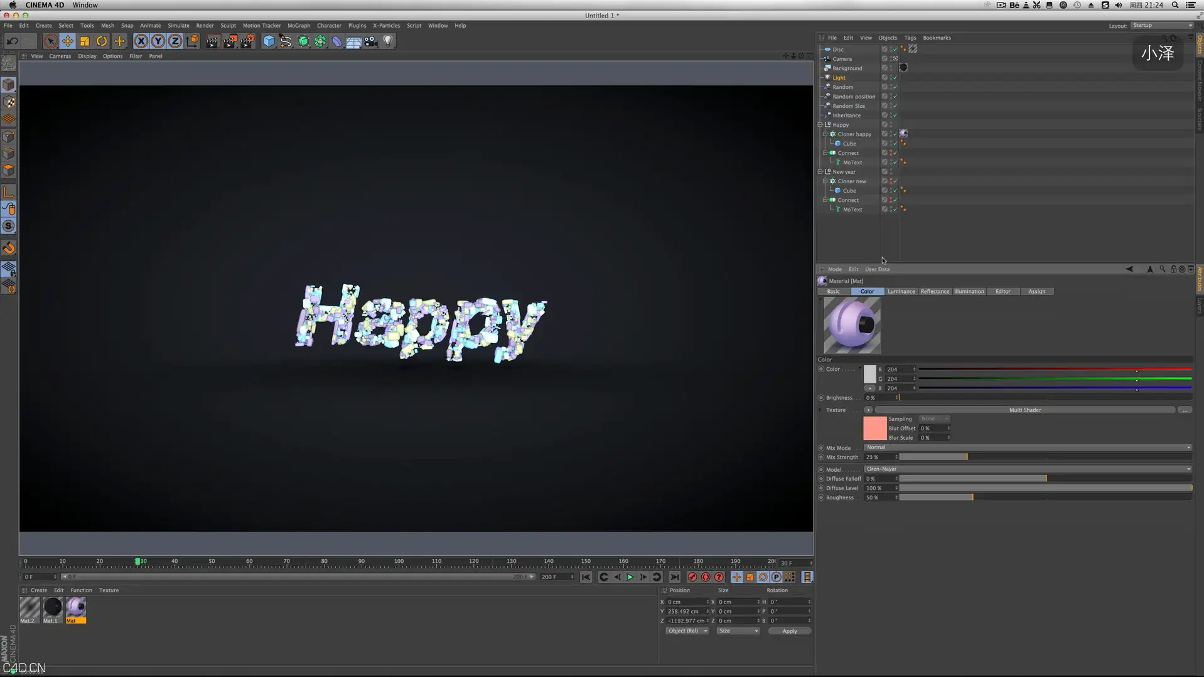Viewport: 1204px width, 677px height.
Task: Click the Floor environment grid icon
Action: click(354, 41)
